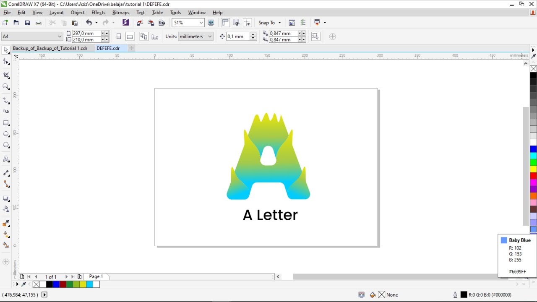The image size is (537, 302).
Task: Click the nudge distance 0,1 mm field
Action: pos(237,36)
